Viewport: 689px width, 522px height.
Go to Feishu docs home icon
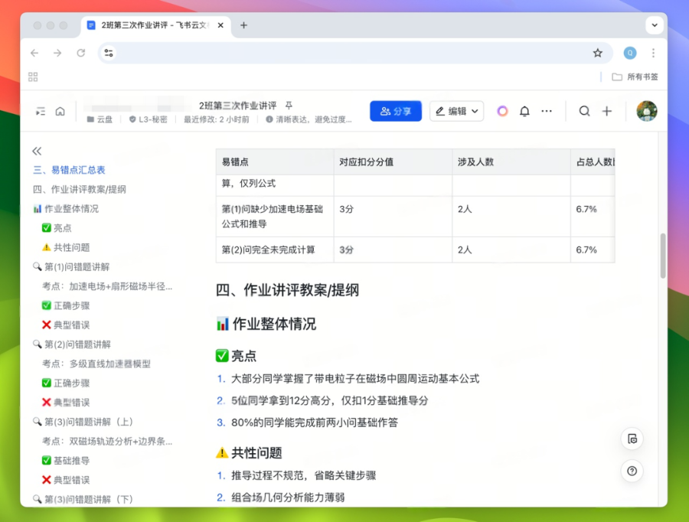coord(60,111)
